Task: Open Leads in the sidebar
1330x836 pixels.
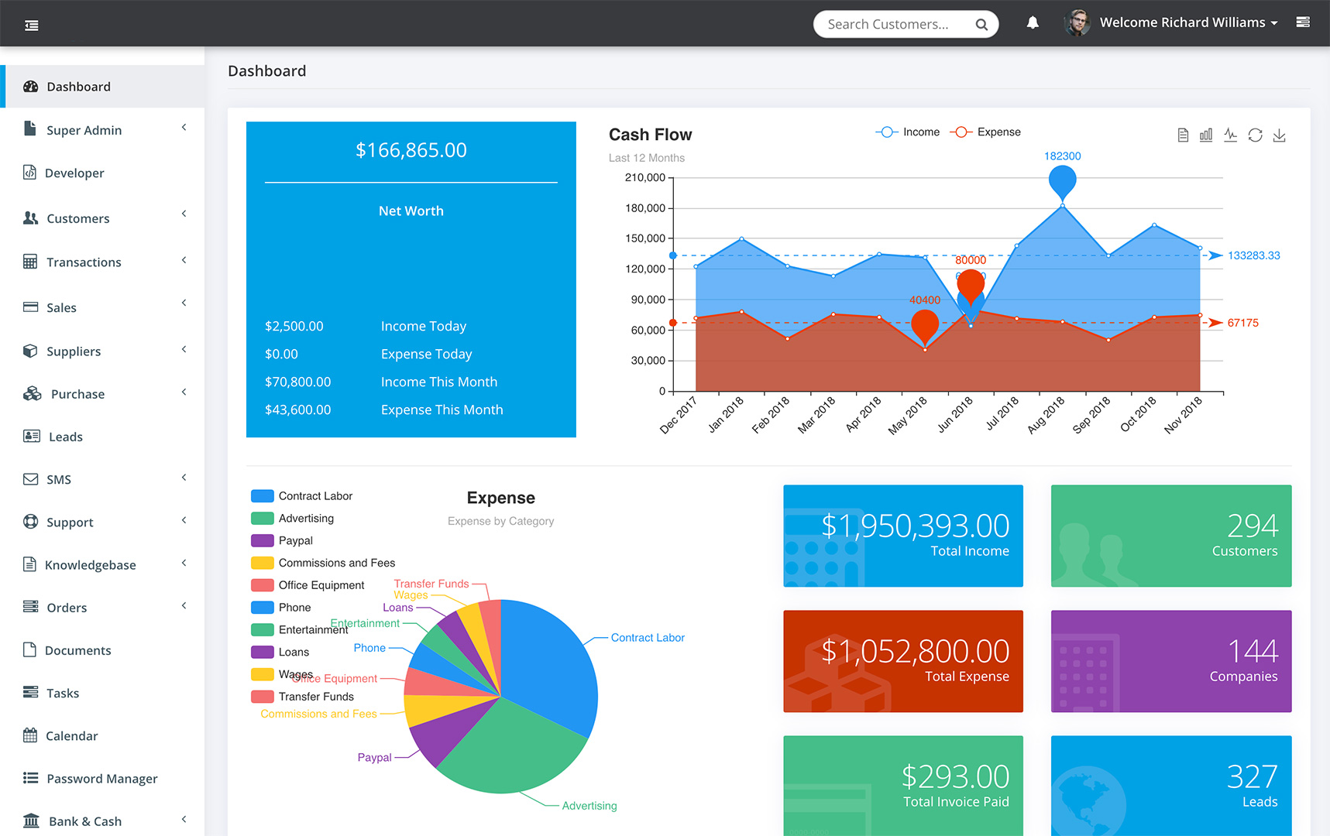Action: click(65, 437)
